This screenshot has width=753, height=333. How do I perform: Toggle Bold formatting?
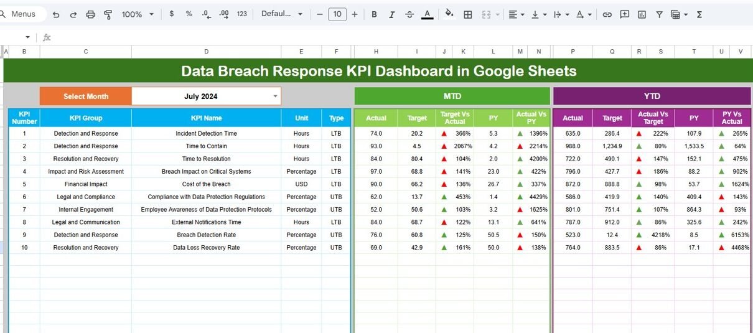click(374, 14)
